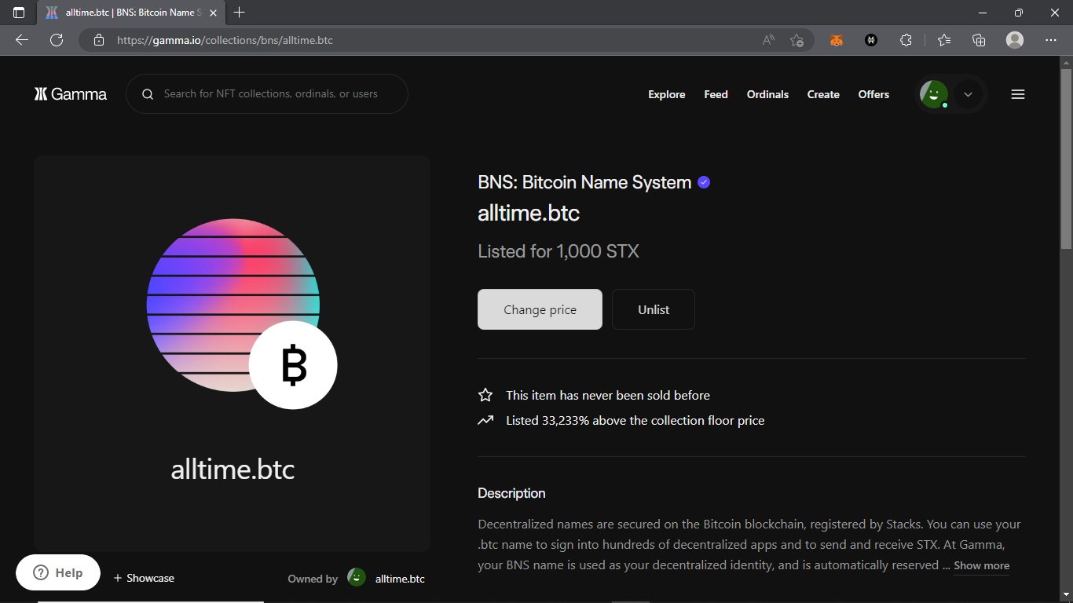Show more of the Description text
1073x603 pixels.
coord(980,565)
